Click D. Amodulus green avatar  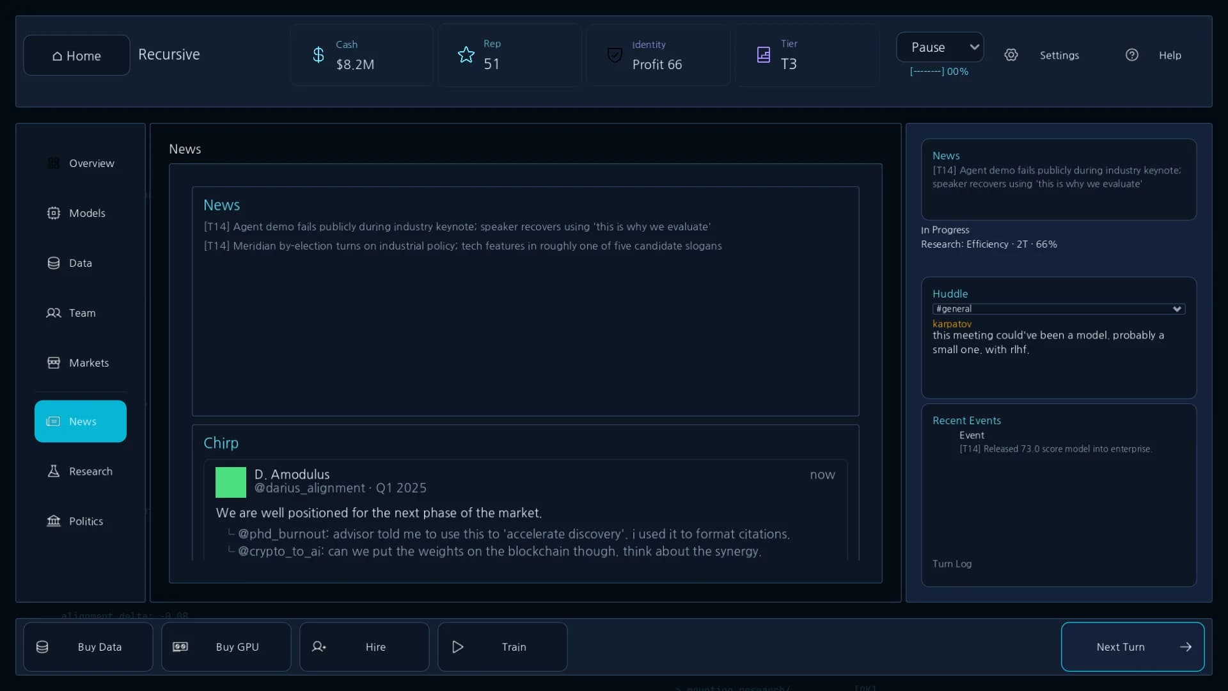(x=231, y=482)
